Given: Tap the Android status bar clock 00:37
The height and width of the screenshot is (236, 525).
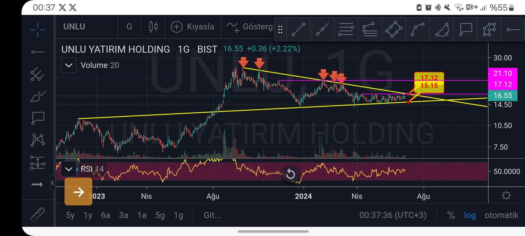Looking at the screenshot, I should [43, 7].
